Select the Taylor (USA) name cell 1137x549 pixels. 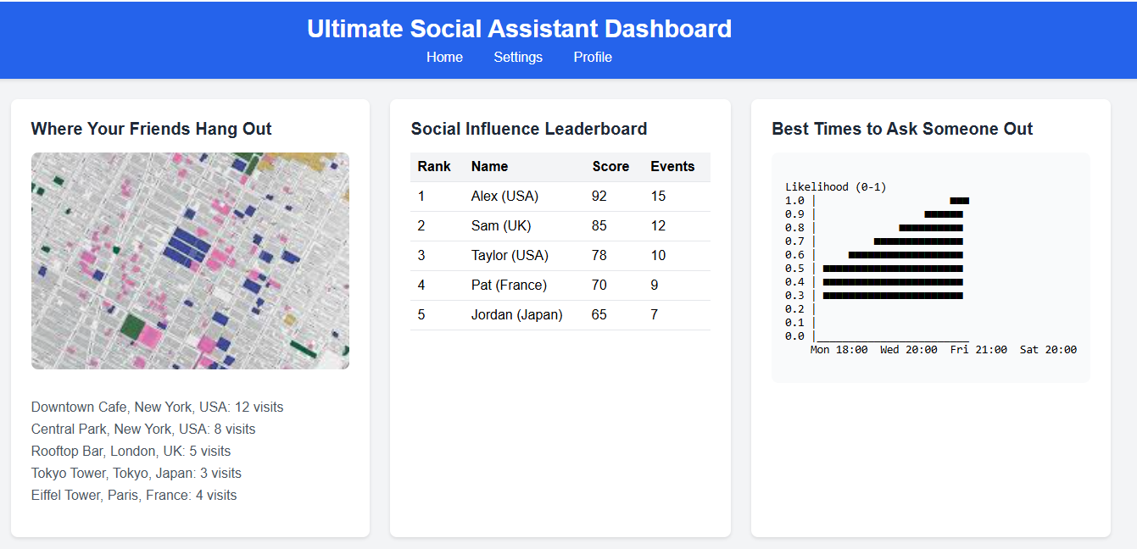click(510, 255)
